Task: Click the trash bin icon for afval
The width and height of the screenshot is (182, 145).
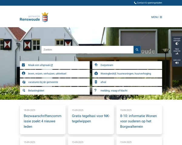Action: [96, 82]
